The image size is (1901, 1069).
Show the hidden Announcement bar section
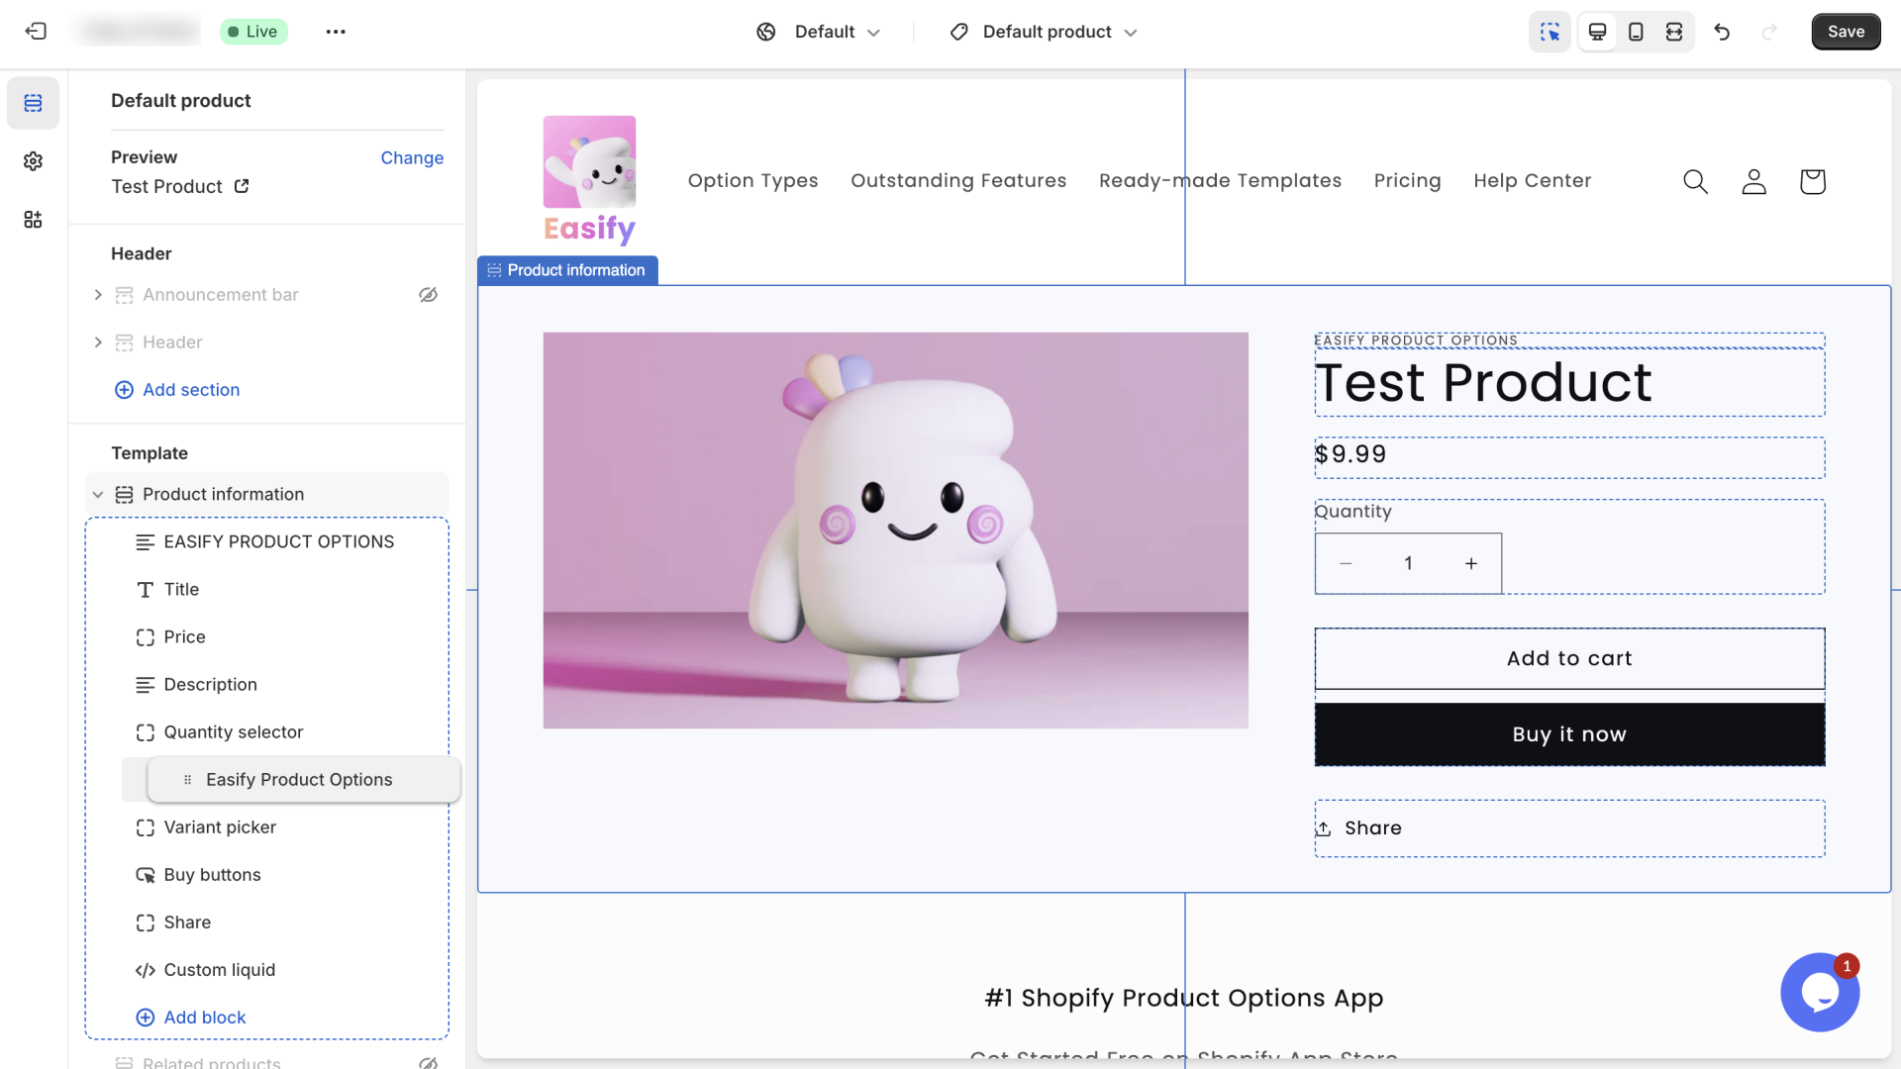point(428,295)
